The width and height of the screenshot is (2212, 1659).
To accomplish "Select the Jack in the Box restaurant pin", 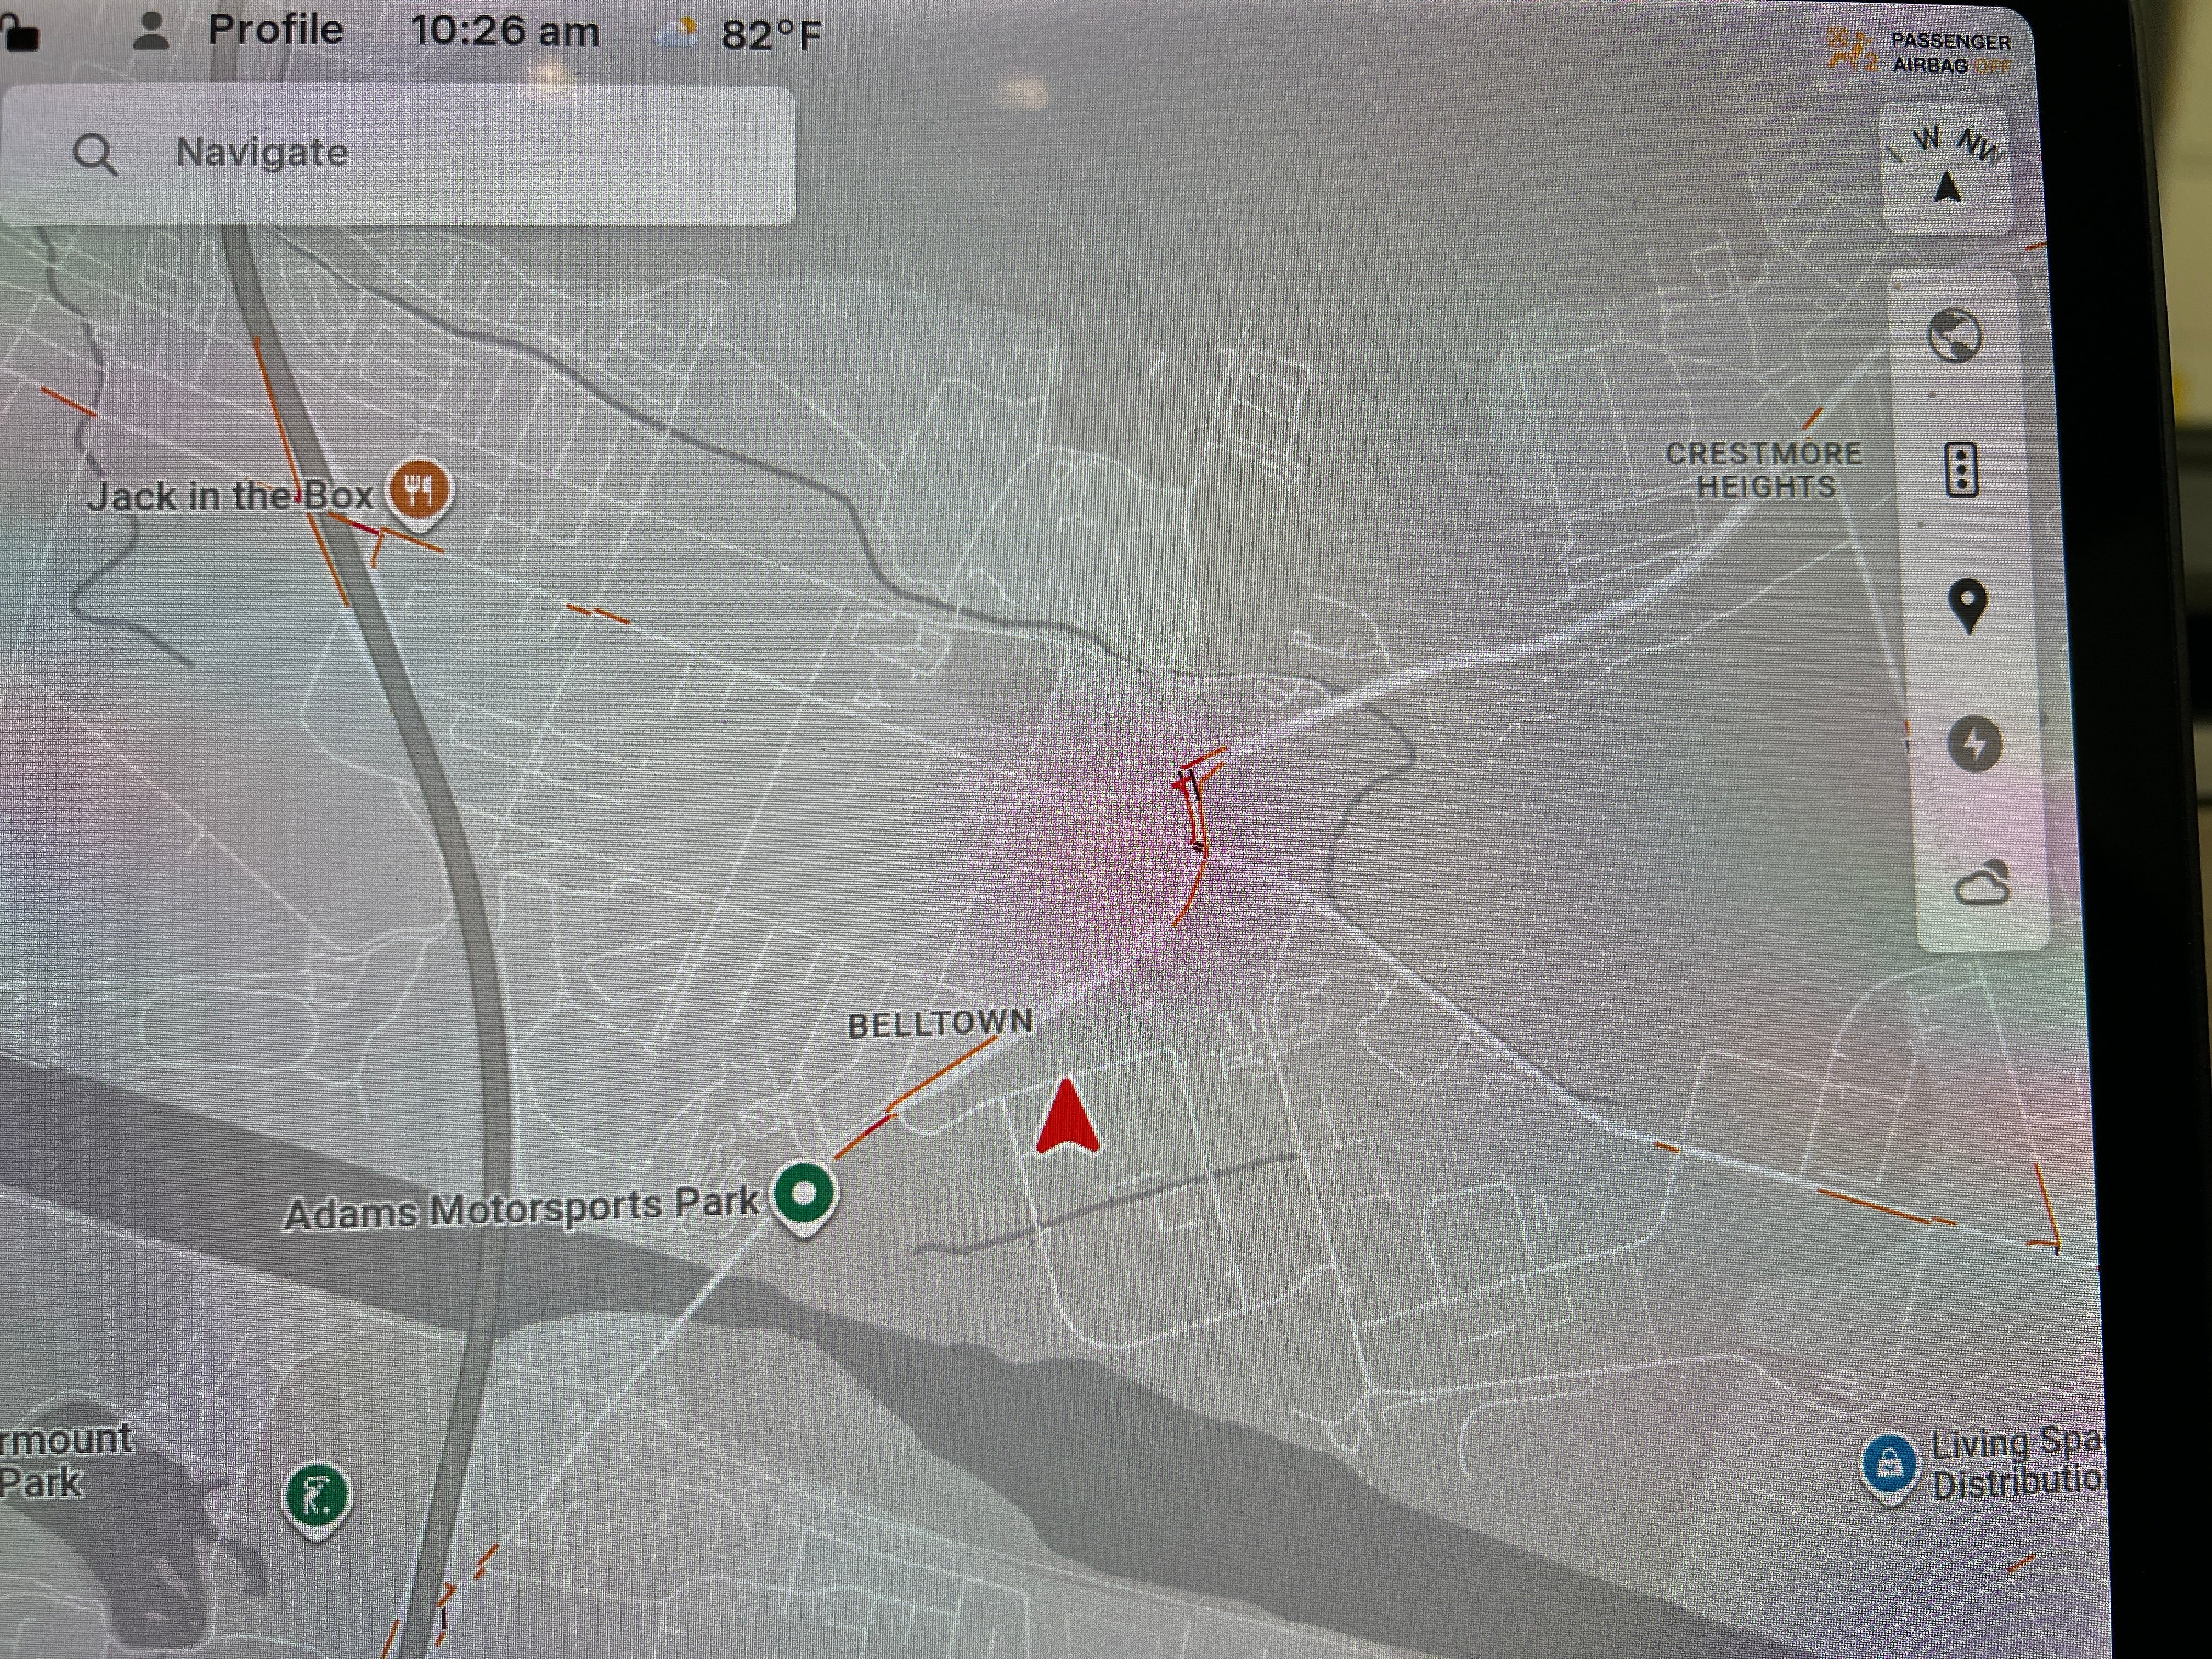I will click(420, 491).
